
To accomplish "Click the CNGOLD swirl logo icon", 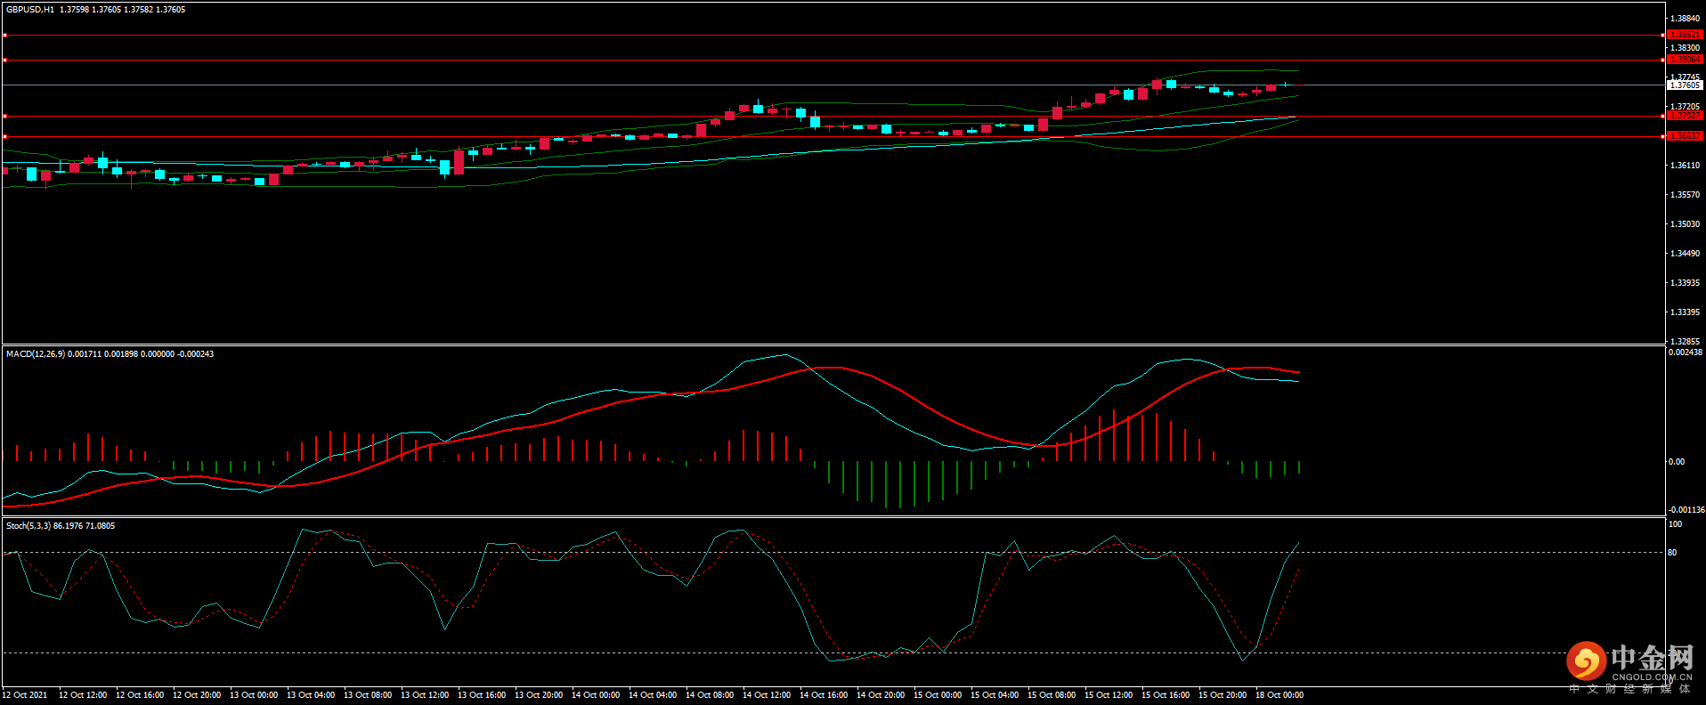I will [1586, 661].
